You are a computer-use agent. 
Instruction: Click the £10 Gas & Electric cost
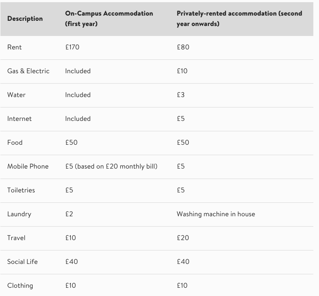(182, 71)
